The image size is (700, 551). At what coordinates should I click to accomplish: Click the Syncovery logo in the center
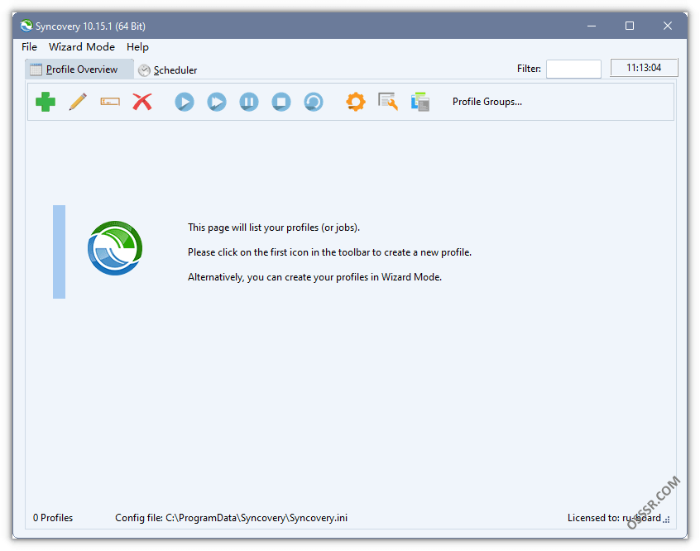pyautogui.click(x=115, y=248)
